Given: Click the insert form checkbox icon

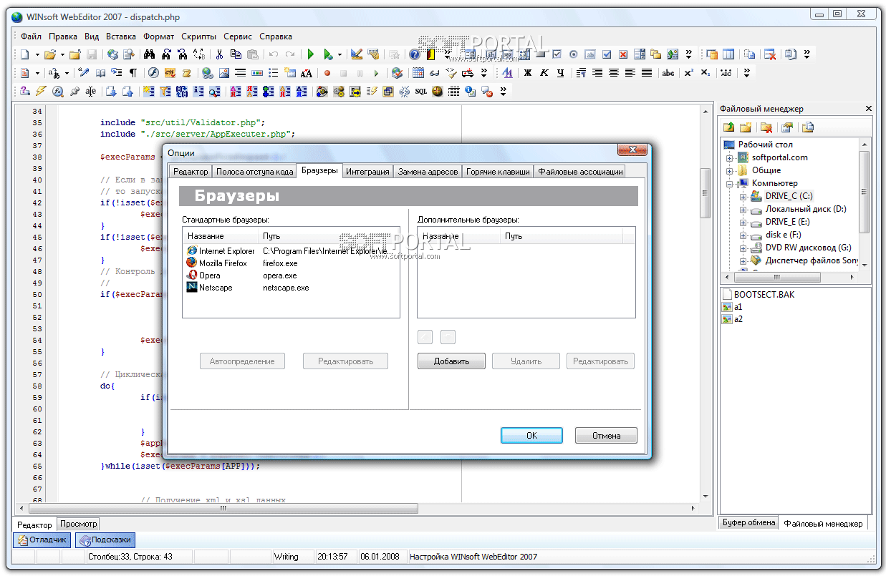Looking at the screenshot, I should [x=557, y=54].
